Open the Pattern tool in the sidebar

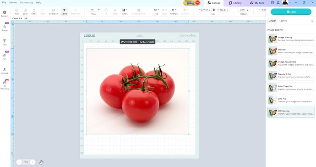[5, 13]
